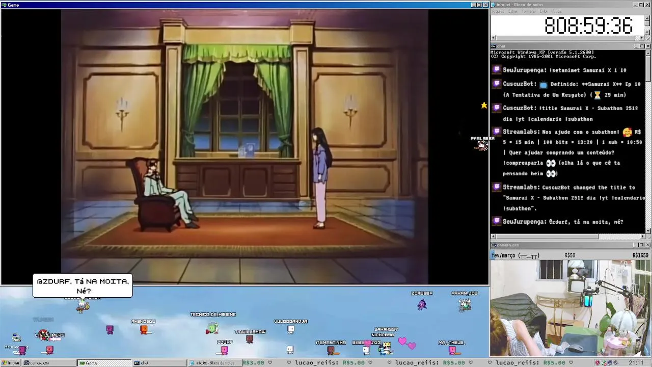Click Twitch badge beside CuscuzBot Definido message
652x367 pixels.
coord(497,84)
